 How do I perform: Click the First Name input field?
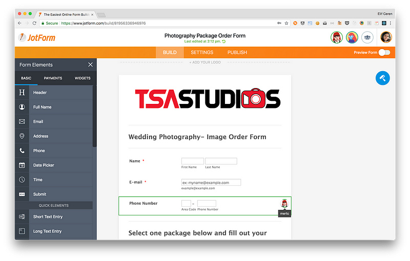point(193,161)
